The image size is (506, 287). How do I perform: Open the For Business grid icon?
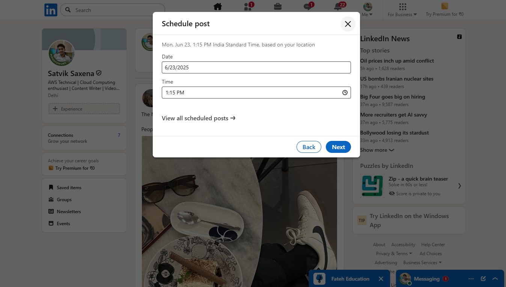click(402, 6)
